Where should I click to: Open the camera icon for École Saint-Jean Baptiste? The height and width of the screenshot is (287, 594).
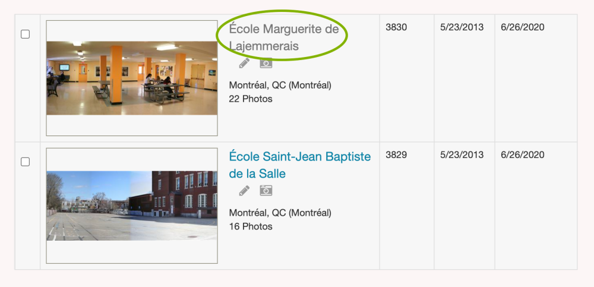tap(266, 191)
